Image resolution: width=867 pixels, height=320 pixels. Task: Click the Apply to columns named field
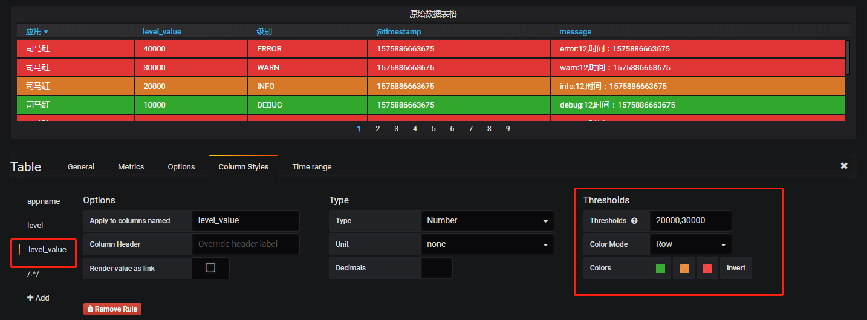[x=245, y=221]
